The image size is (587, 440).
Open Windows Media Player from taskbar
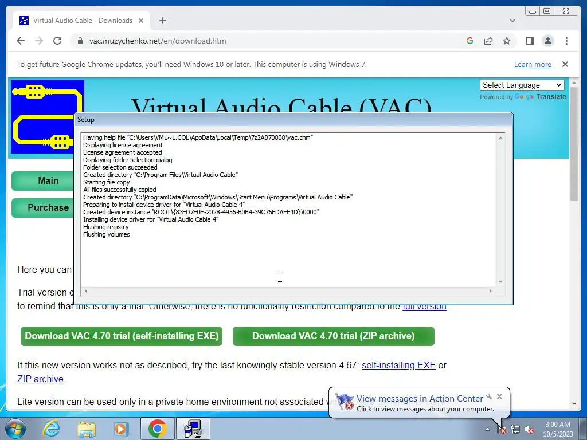(x=122, y=429)
